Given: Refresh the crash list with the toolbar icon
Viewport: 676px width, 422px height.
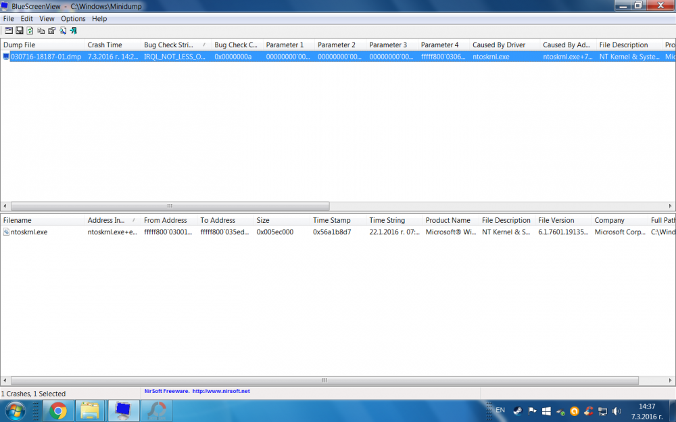Looking at the screenshot, I should pos(30,30).
